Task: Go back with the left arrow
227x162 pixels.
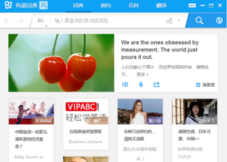Action: tap(6, 21)
